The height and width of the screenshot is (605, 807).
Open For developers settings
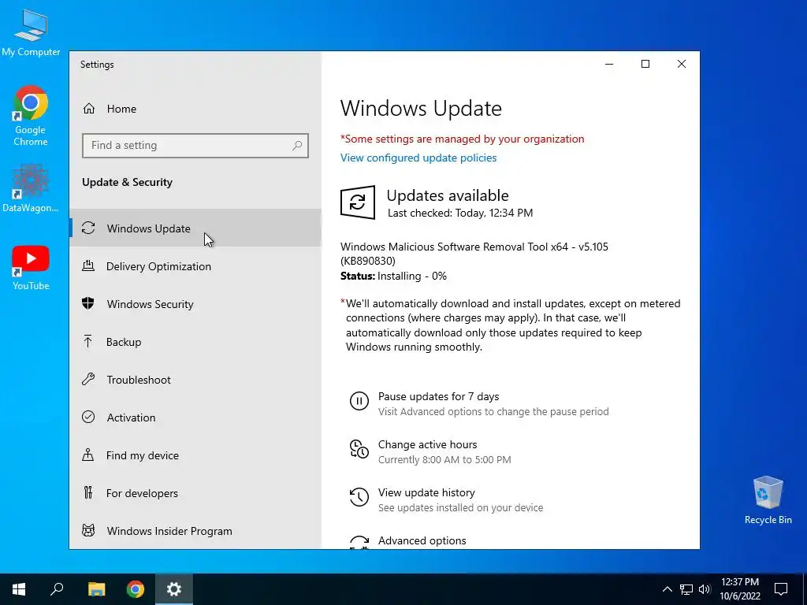(195, 493)
